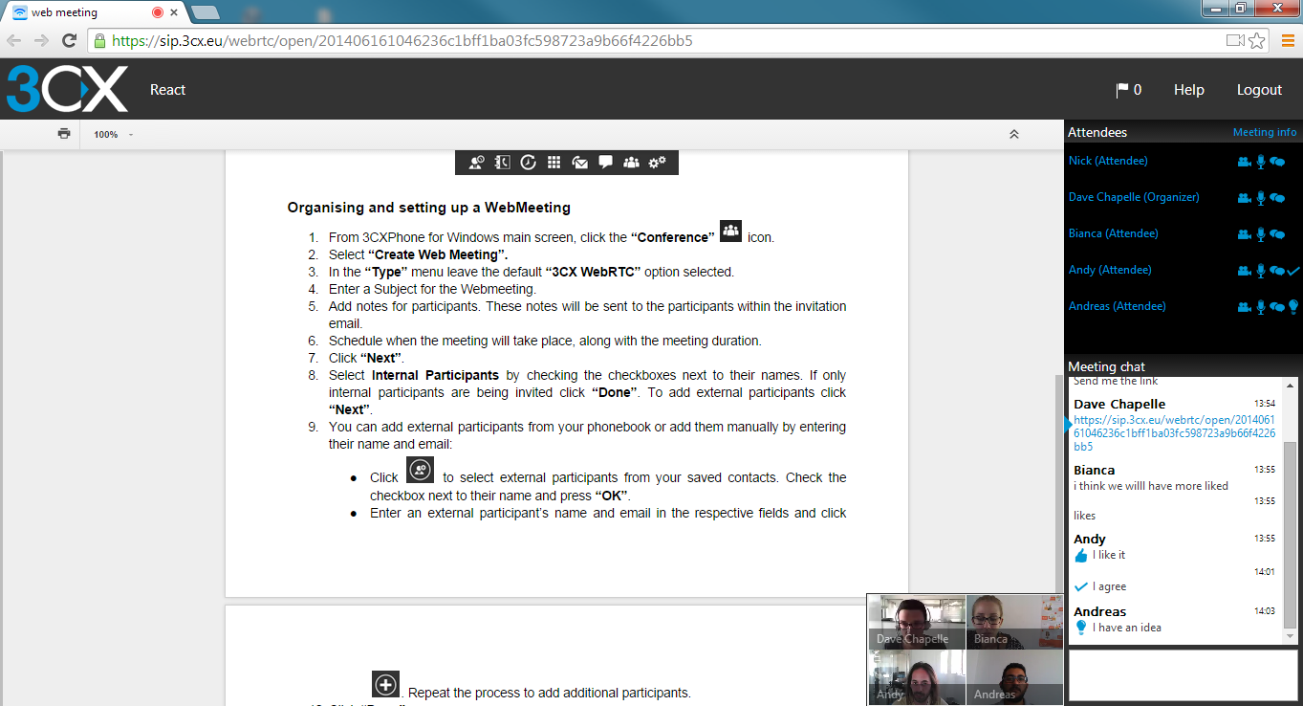
Task: Select Andreas's video thumbnail
Action: [x=1014, y=677]
